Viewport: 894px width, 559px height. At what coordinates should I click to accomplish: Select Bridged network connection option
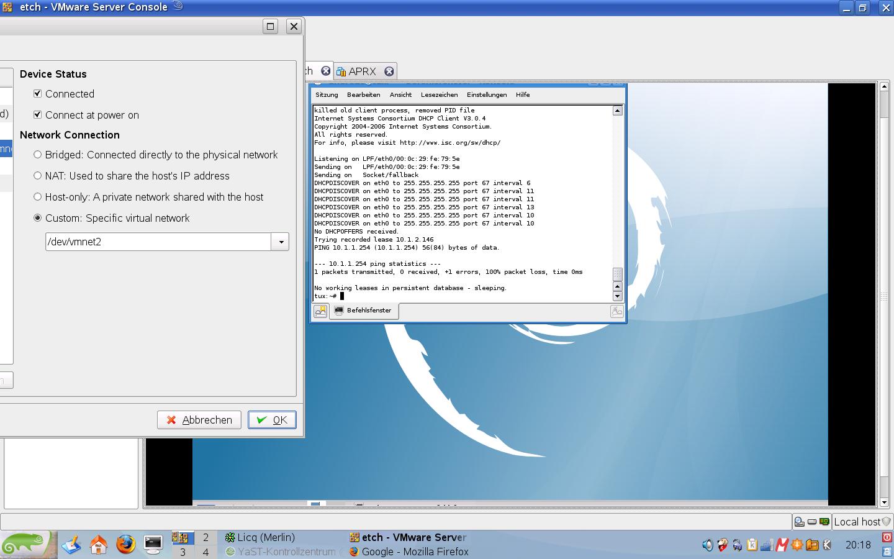[x=38, y=155]
